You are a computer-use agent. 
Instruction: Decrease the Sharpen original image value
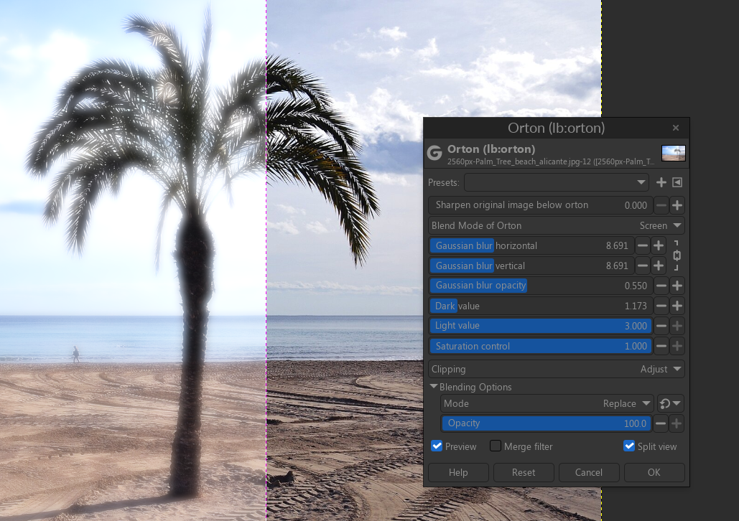pyautogui.click(x=661, y=205)
